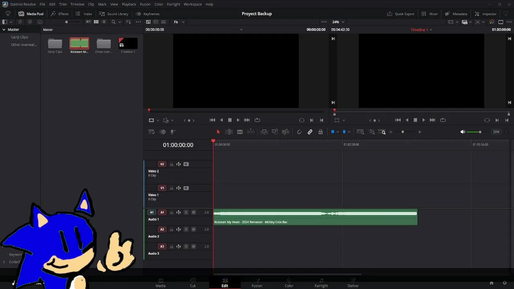
Task: Open the Workspace menu
Action: click(x=193, y=4)
